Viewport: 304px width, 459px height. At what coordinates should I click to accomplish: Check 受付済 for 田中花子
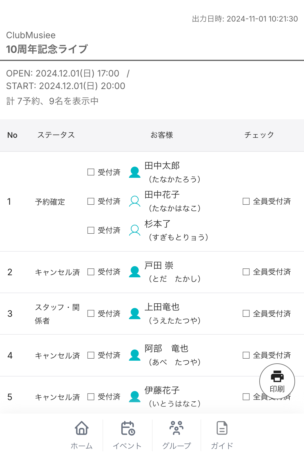coord(91,201)
